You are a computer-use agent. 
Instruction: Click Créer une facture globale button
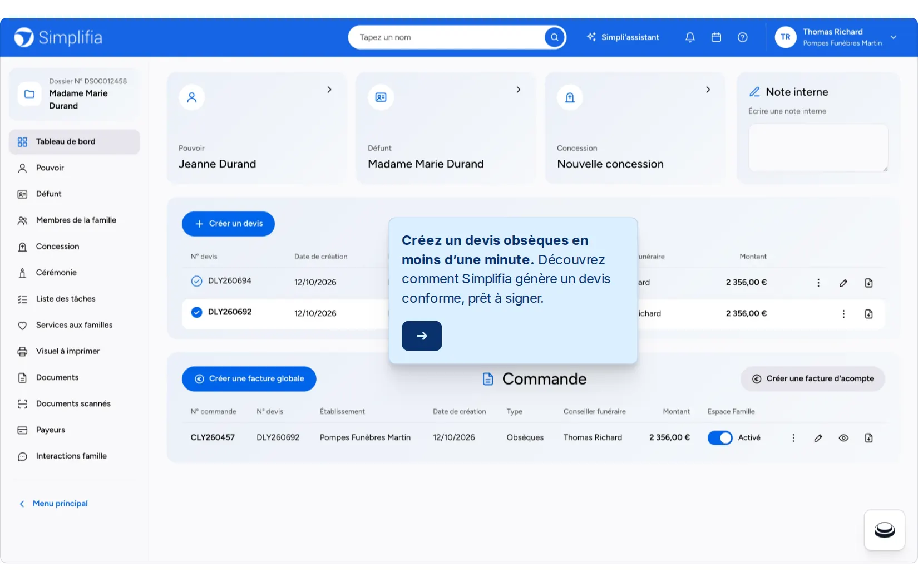pyautogui.click(x=249, y=379)
